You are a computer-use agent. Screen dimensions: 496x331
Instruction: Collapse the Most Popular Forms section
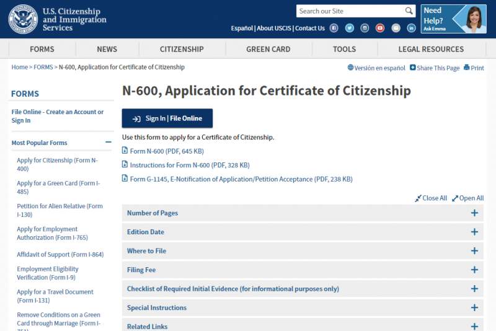coord(108,143)
